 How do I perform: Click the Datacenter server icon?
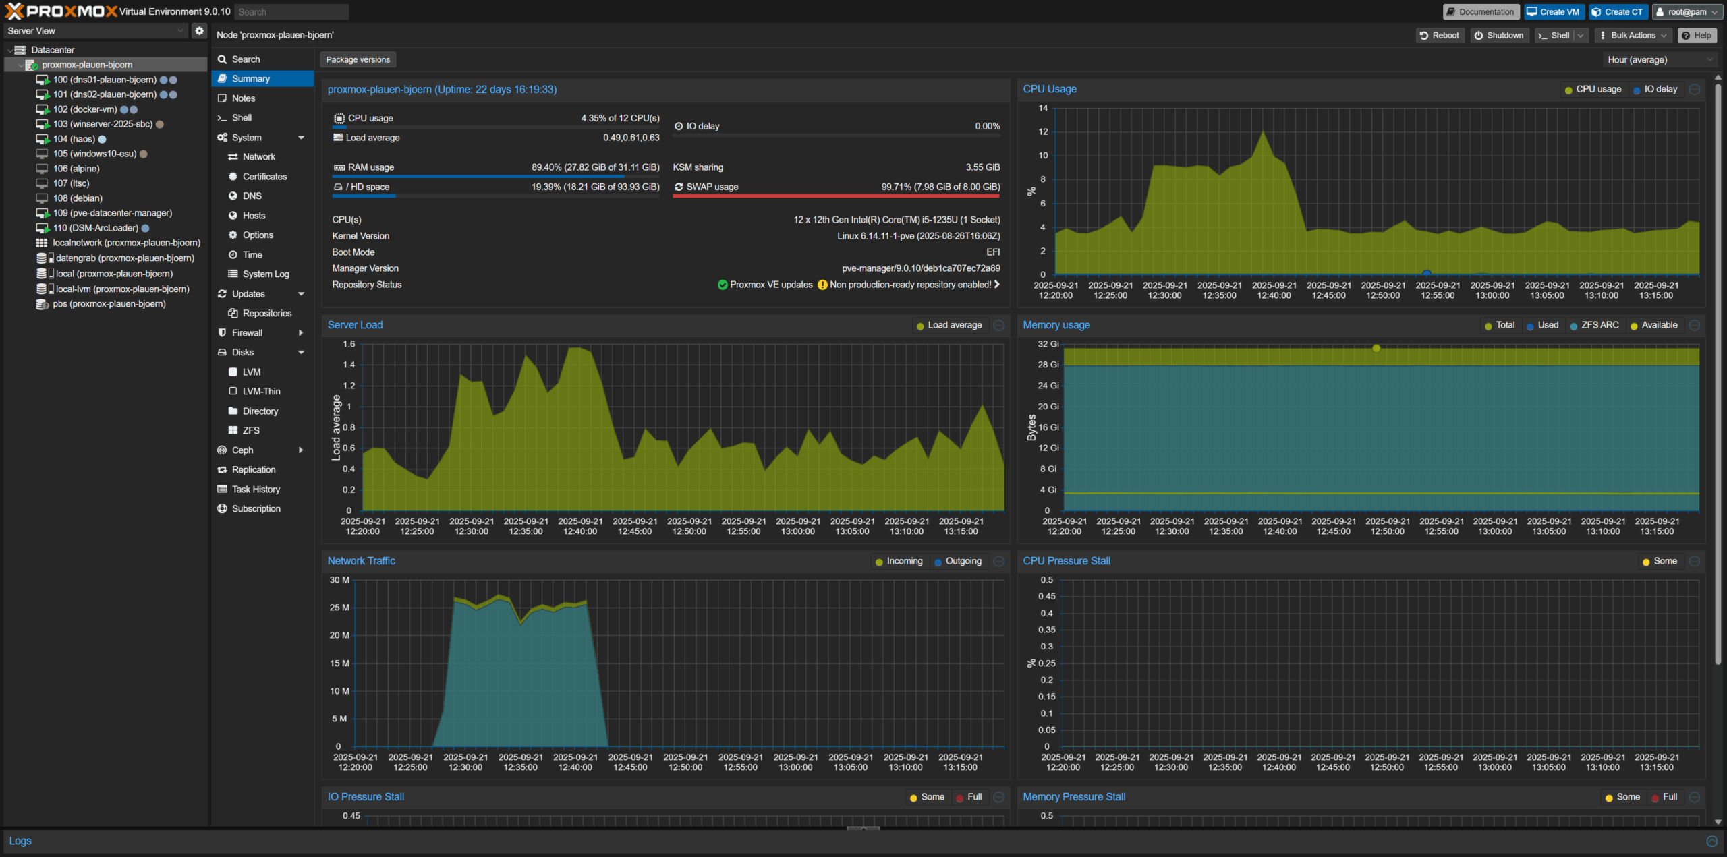click(x=20, y=50)
